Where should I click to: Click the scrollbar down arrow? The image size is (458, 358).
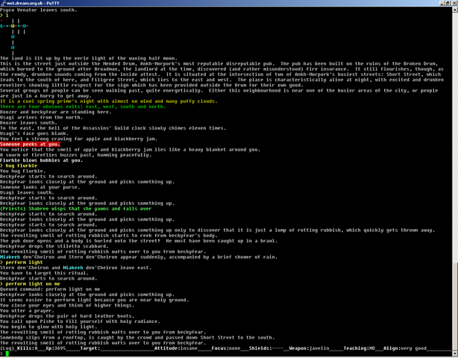click(x=455, y=354)
